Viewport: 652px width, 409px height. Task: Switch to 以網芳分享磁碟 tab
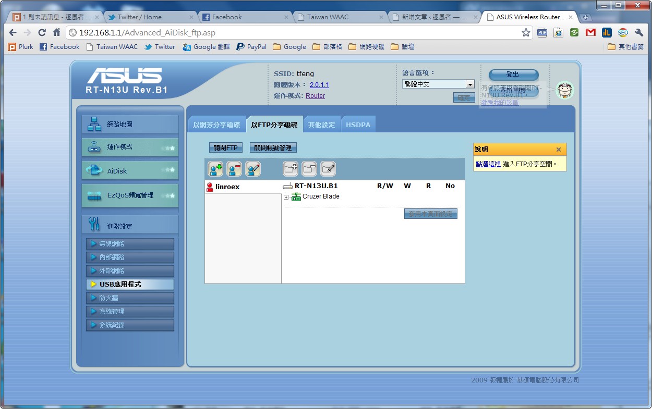pyautogui.click(x=216, y=125)
